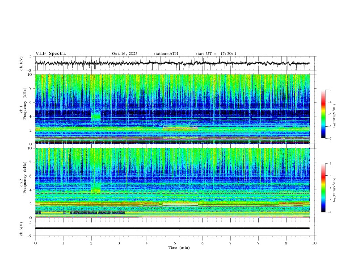Click the -3 label on upper colorbar

pos(329,90)
